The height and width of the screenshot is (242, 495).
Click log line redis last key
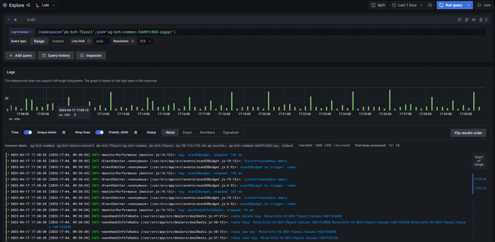[236, 238]
